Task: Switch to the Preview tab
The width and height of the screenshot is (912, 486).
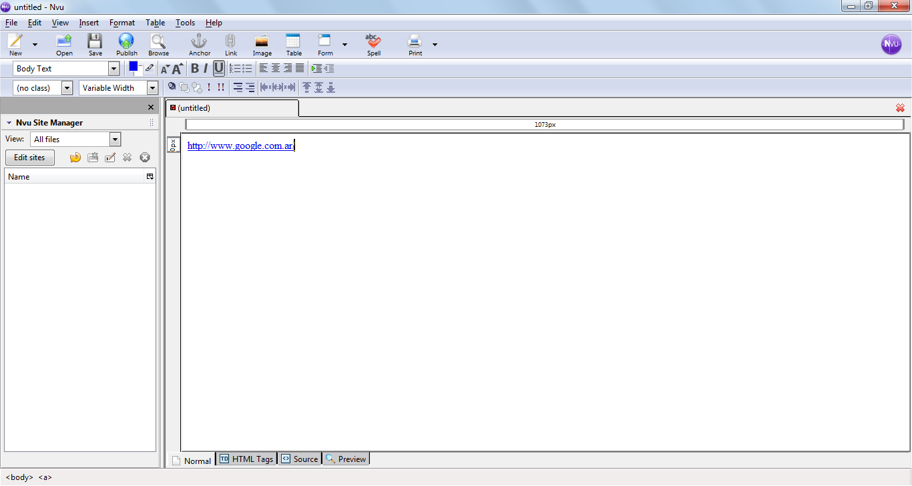Action: (346, 459)
